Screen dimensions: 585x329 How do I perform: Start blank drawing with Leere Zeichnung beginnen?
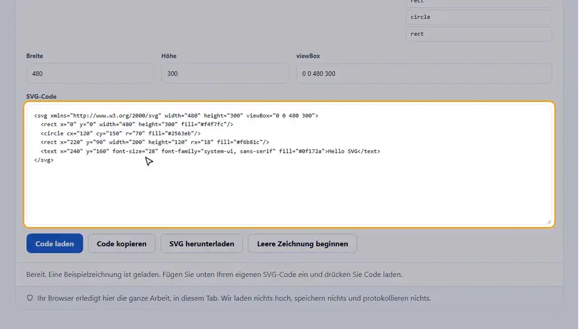pos(302,243)
